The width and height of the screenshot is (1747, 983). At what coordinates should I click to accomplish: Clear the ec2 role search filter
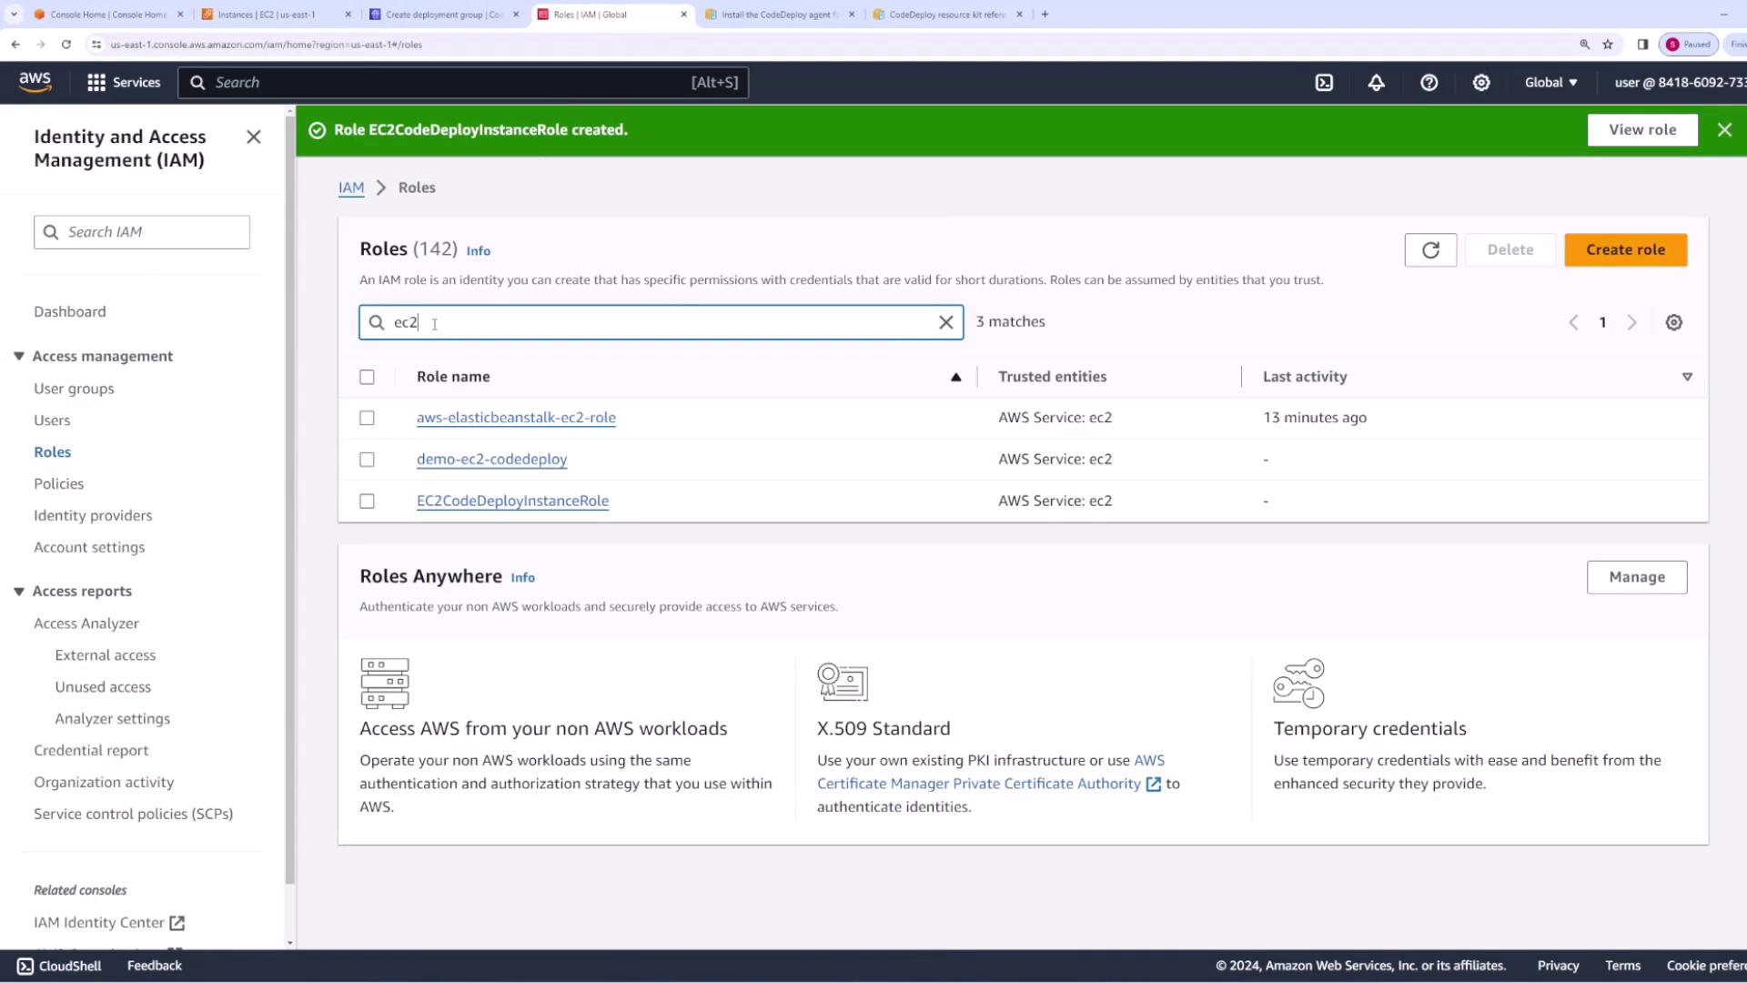[945, 322]
